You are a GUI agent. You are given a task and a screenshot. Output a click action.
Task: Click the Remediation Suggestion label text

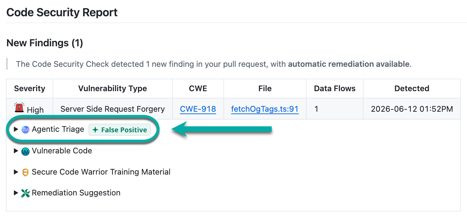tap(76, 193)
